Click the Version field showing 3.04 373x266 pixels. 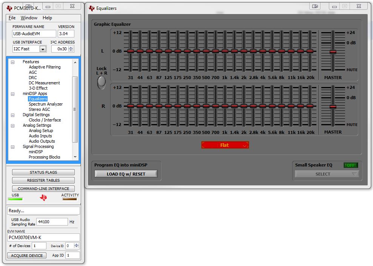point(66,34)
